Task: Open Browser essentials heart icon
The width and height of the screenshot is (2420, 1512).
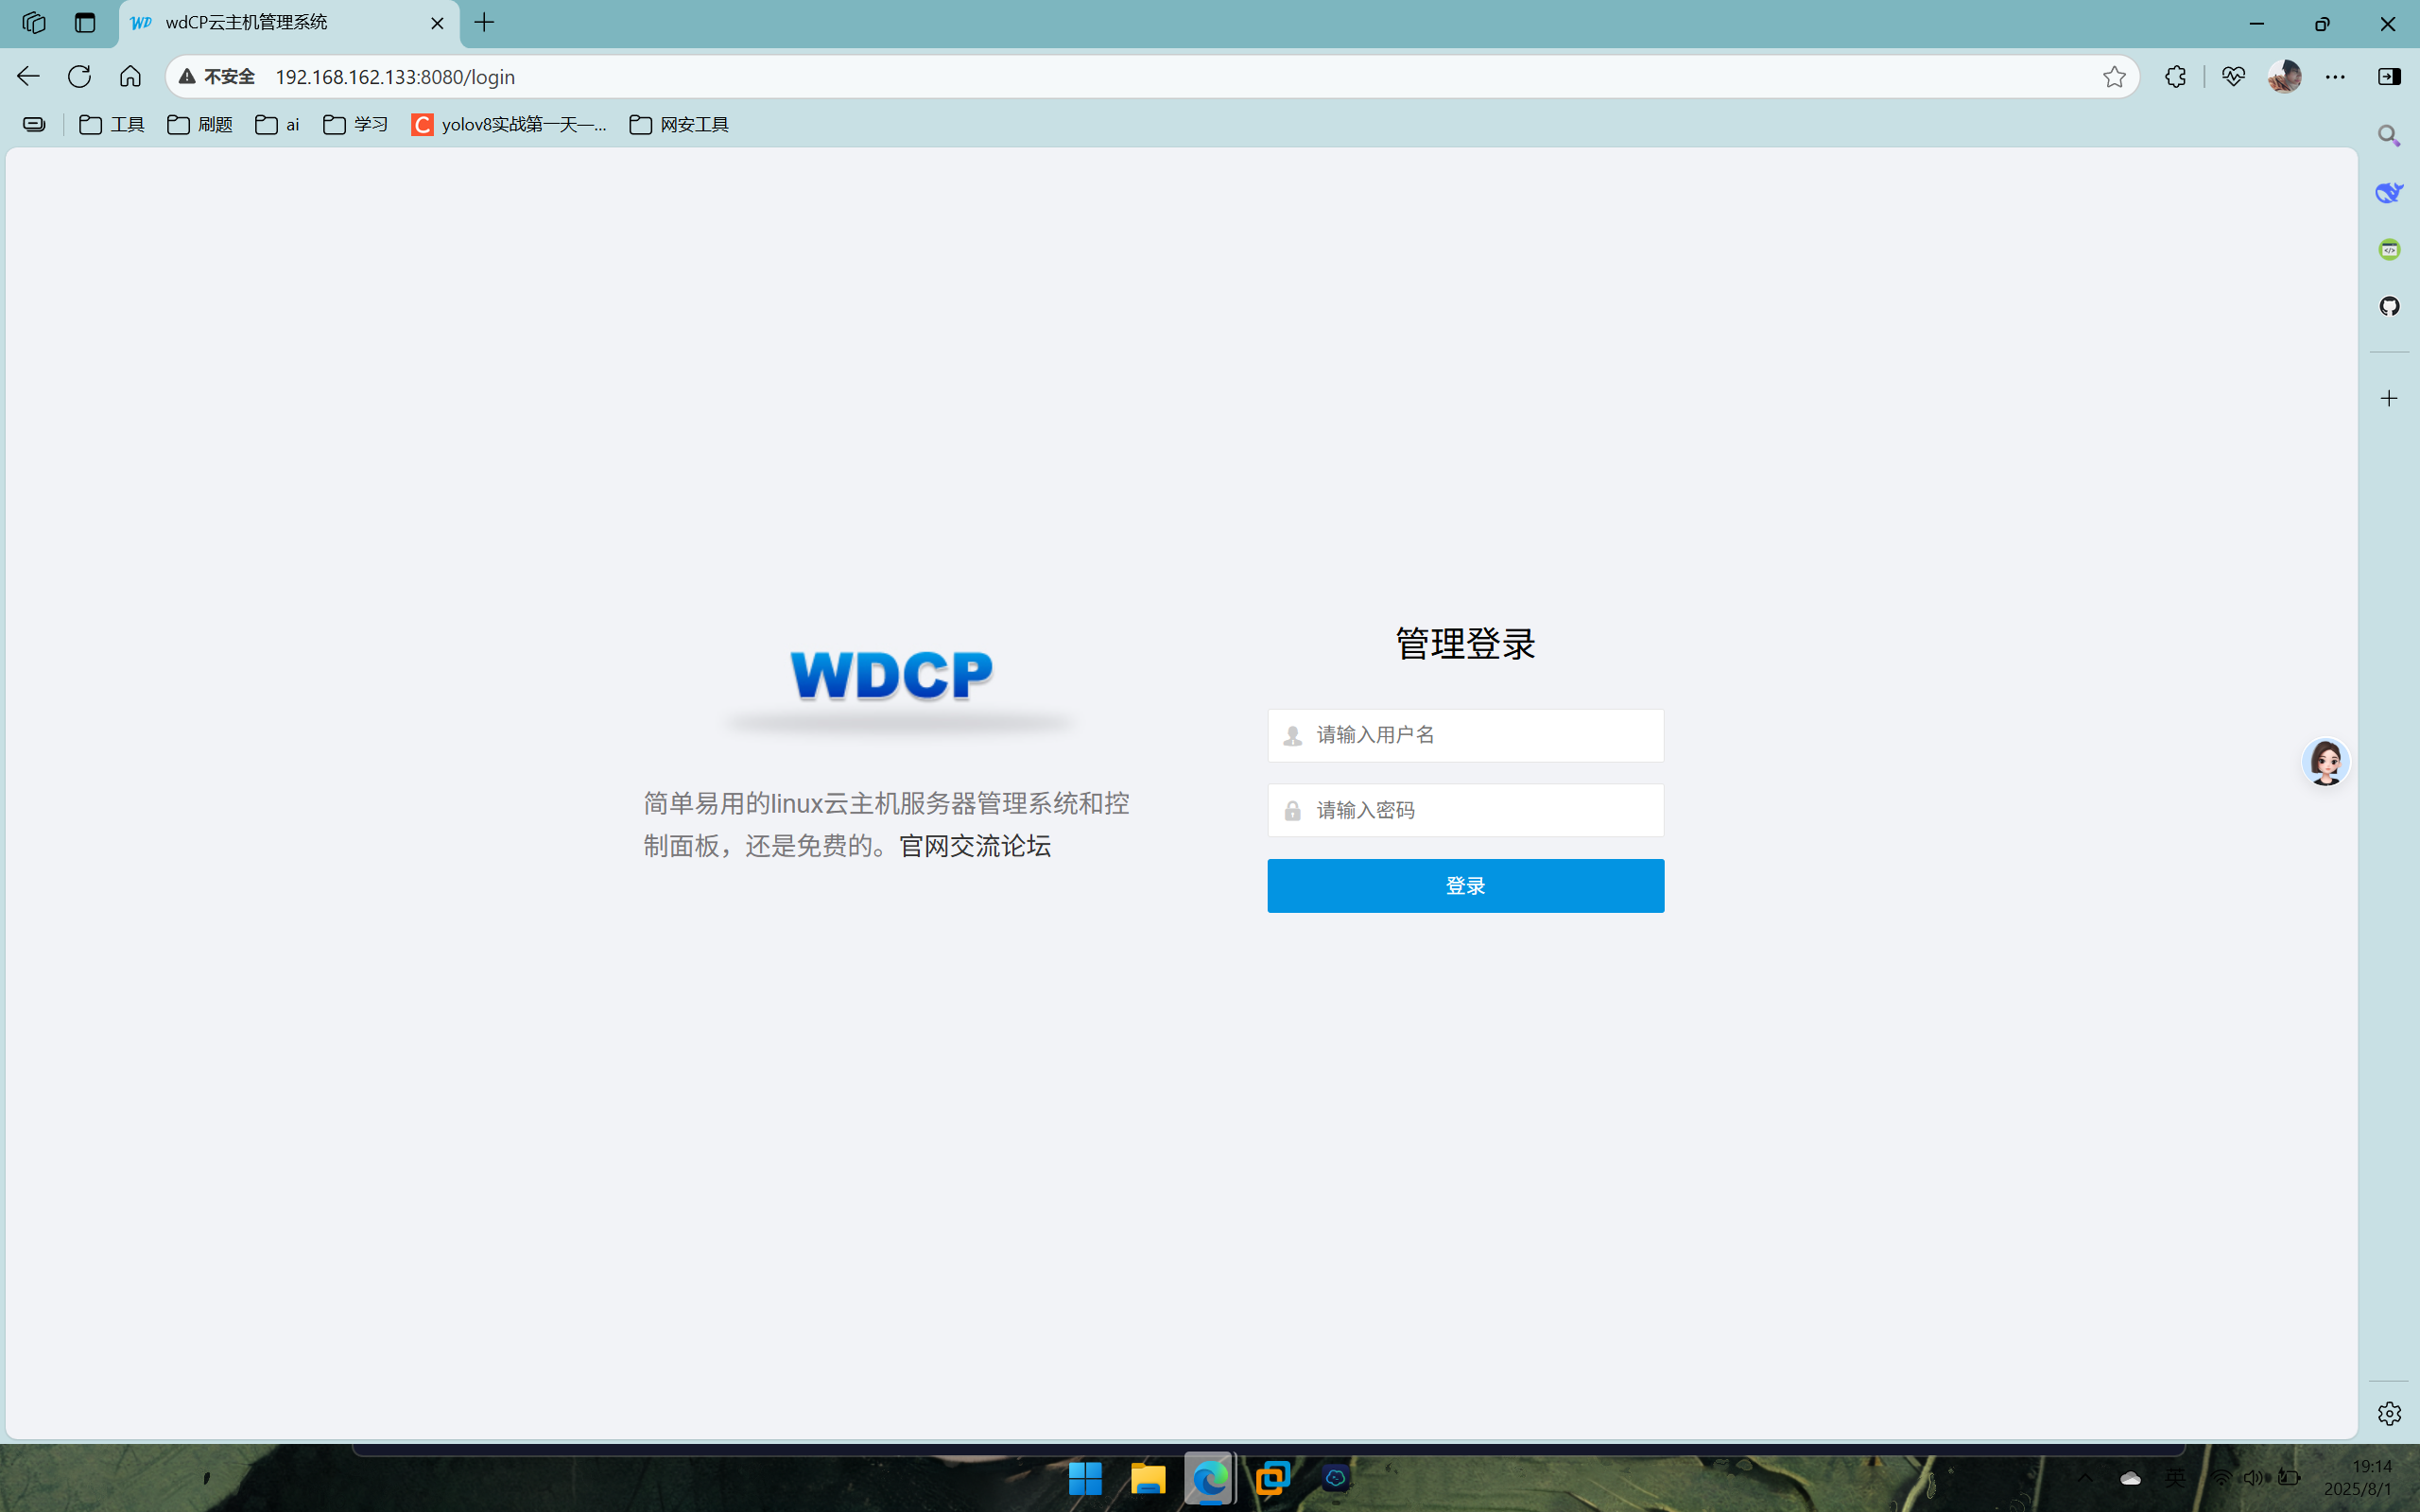Action: tap(2233, 76)
